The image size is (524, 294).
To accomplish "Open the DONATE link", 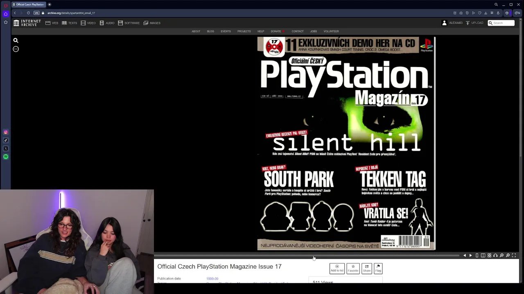I will (x=277, y=31).
